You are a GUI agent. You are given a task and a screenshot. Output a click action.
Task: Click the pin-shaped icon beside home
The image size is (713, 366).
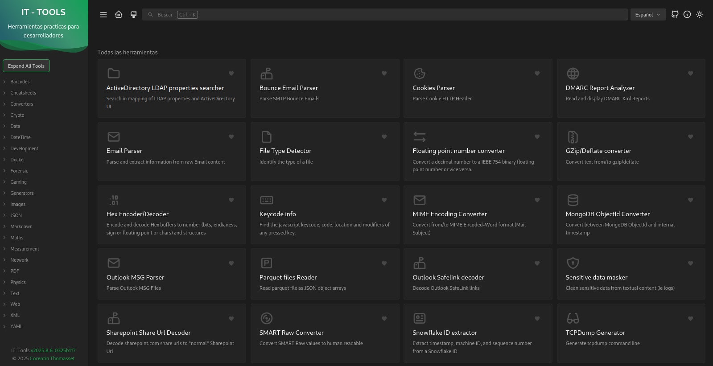tap(133, 15)
